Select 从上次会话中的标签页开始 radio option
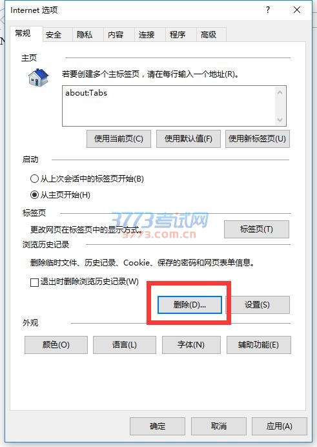317x447 pixels. tap(34, 179)
